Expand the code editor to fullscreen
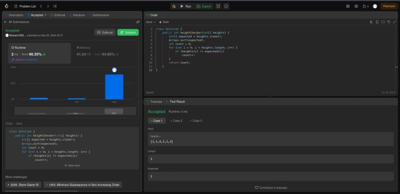400x194 pixels. (394, 22)
